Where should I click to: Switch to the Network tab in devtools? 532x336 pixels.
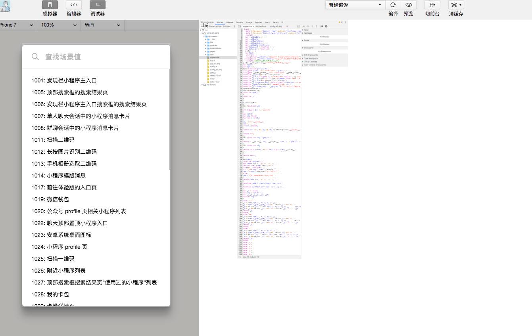click(x=230, y=22)
